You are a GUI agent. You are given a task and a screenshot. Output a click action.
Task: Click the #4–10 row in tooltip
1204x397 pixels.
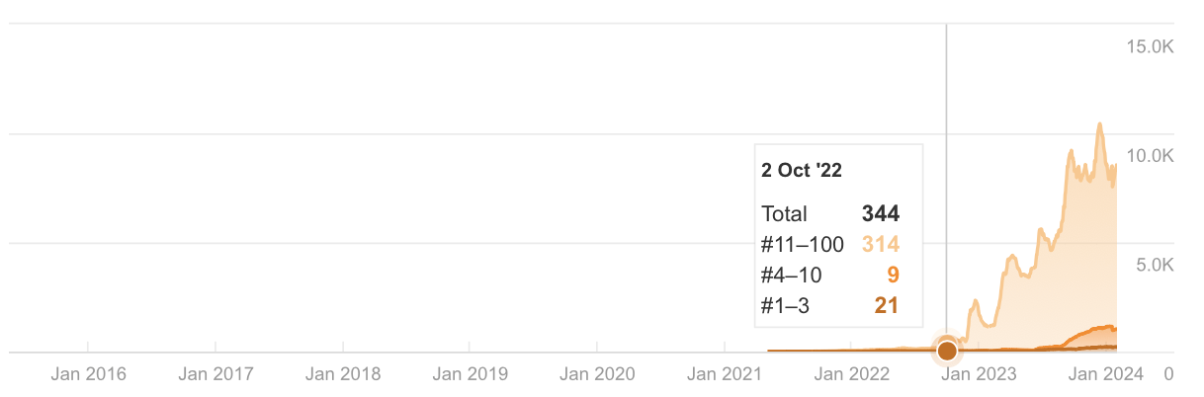coord(830,275)
